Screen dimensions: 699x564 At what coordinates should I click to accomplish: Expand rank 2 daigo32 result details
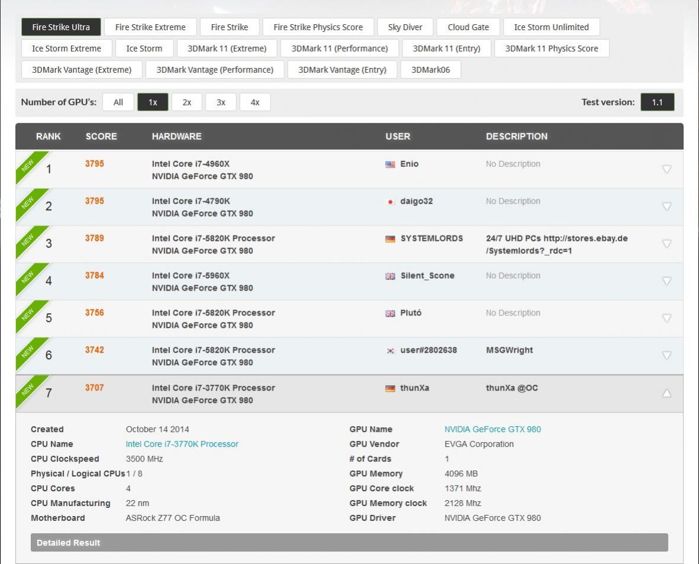666,207
